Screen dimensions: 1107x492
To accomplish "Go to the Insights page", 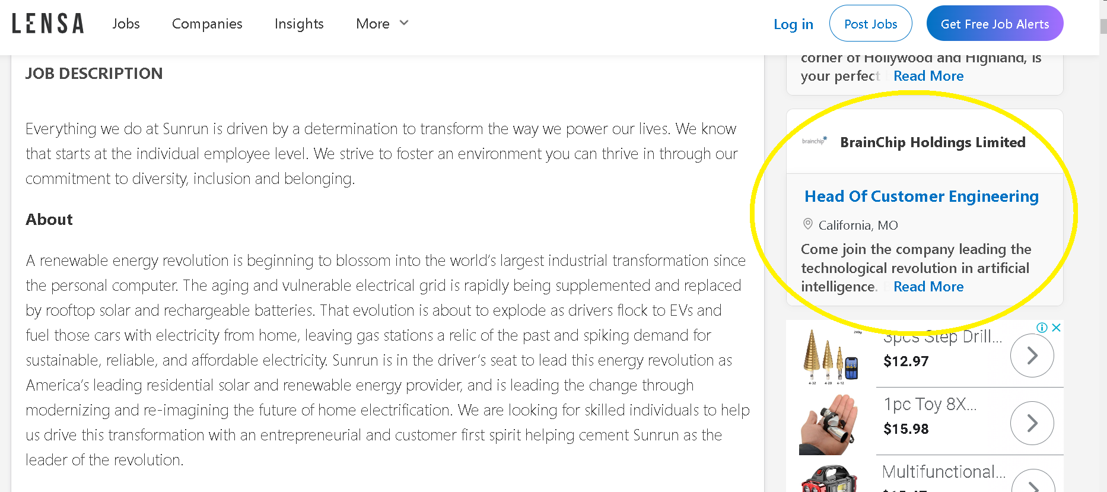I will click(x=299, y=24).
